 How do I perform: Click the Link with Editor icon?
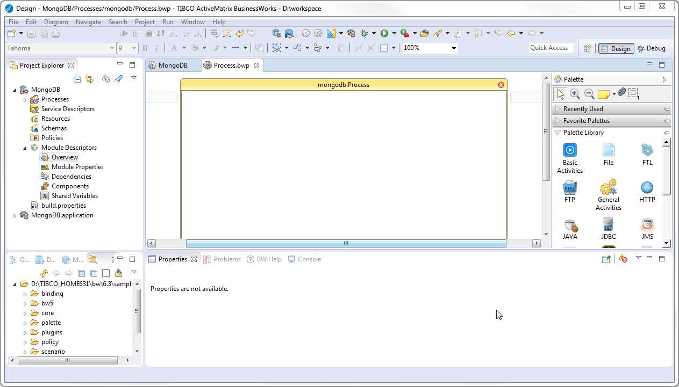pyautogui.click(x=89, y=79)
